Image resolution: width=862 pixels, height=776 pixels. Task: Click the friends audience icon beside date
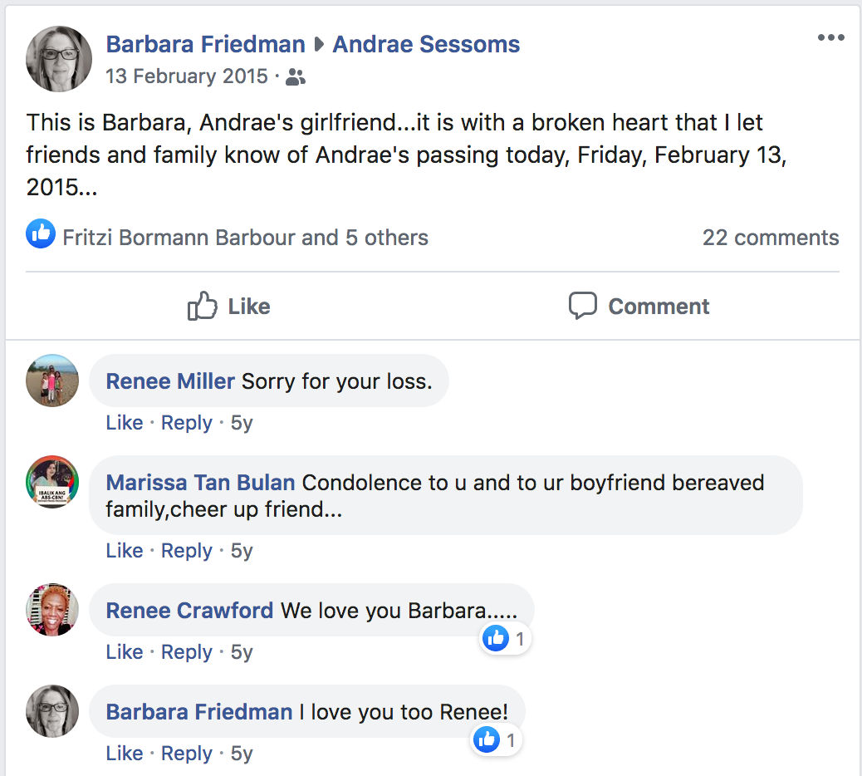tap(295, 77)
